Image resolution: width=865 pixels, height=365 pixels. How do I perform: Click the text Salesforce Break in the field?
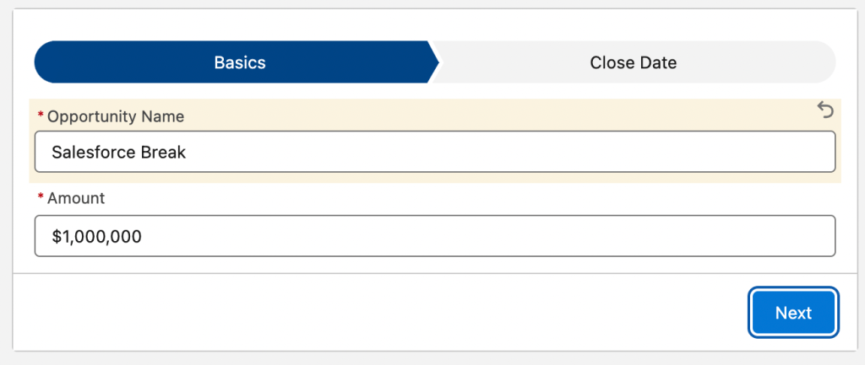pyautogui.click(x=118, y=152)
